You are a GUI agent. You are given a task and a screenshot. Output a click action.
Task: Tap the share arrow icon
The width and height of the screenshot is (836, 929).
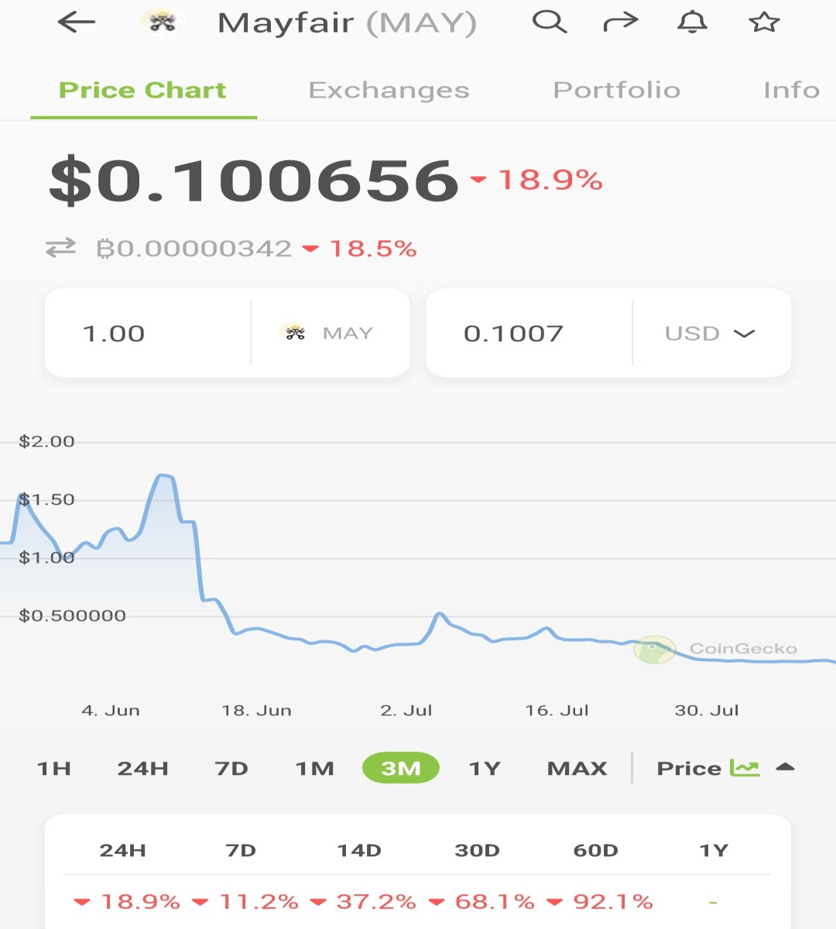(x=621, y=22)
